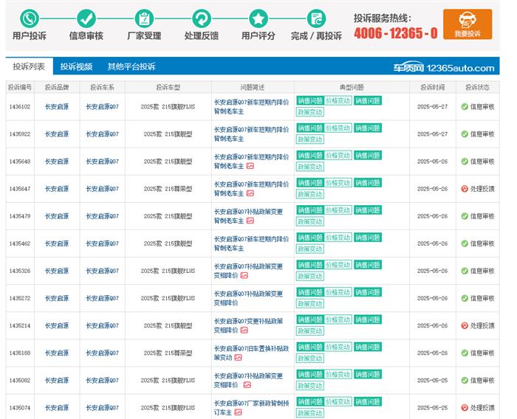Open 长安启源Q07 series link in row 1435922

pos(102,134)
